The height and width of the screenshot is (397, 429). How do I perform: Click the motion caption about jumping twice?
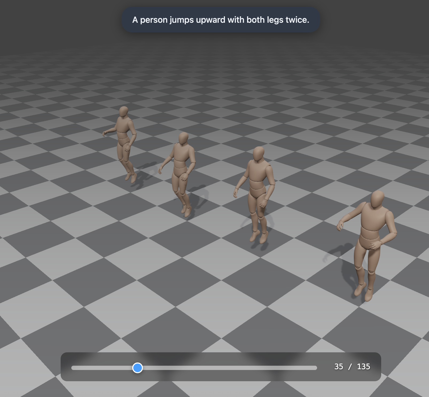click(x=221, y=20)
